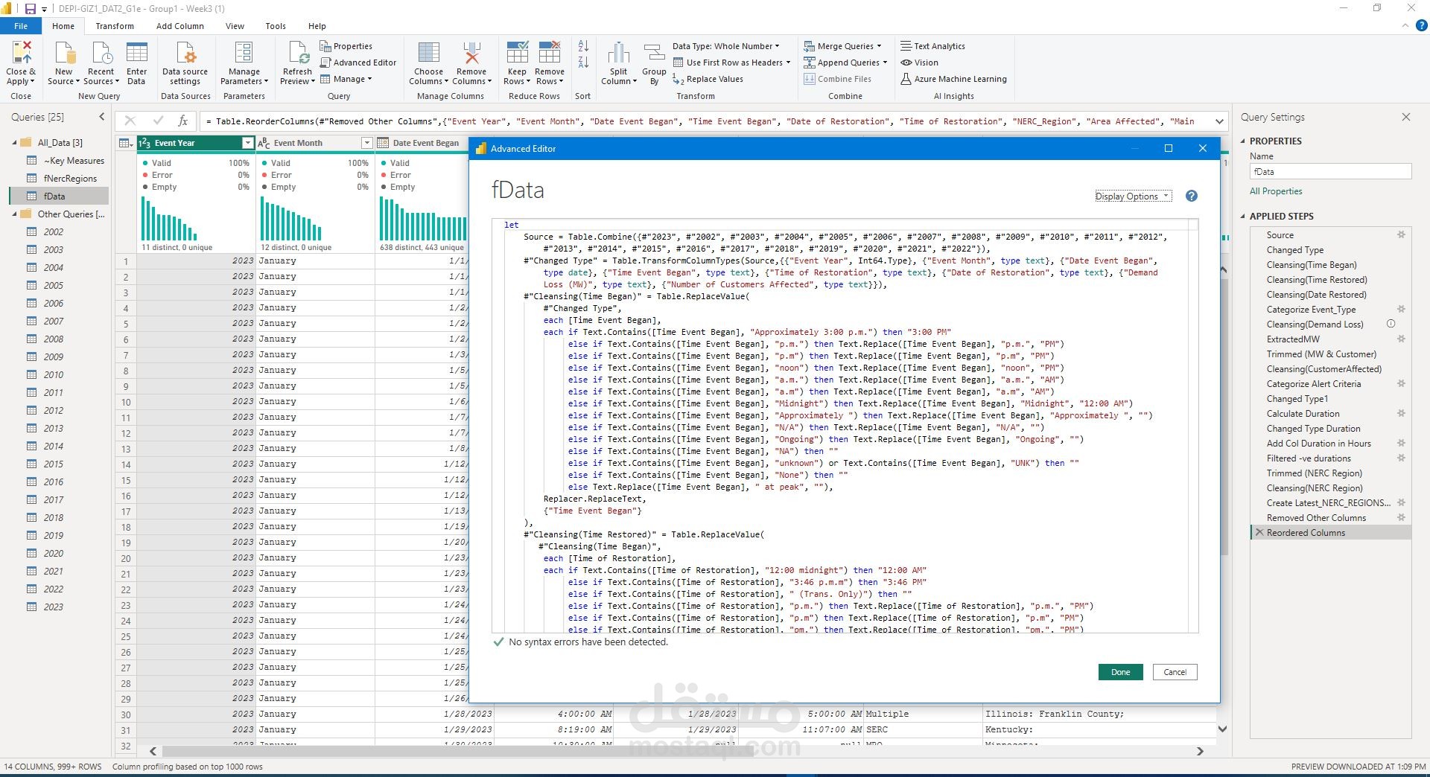Open the Append Queries dropdown

(x=845, y=63)
